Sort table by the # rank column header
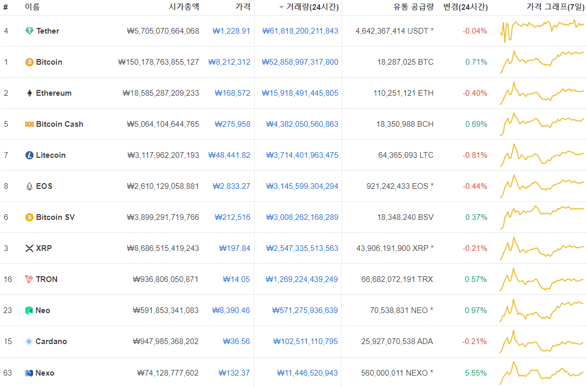Viewport: 587px width, 387px height. click(x=6, y=7)
